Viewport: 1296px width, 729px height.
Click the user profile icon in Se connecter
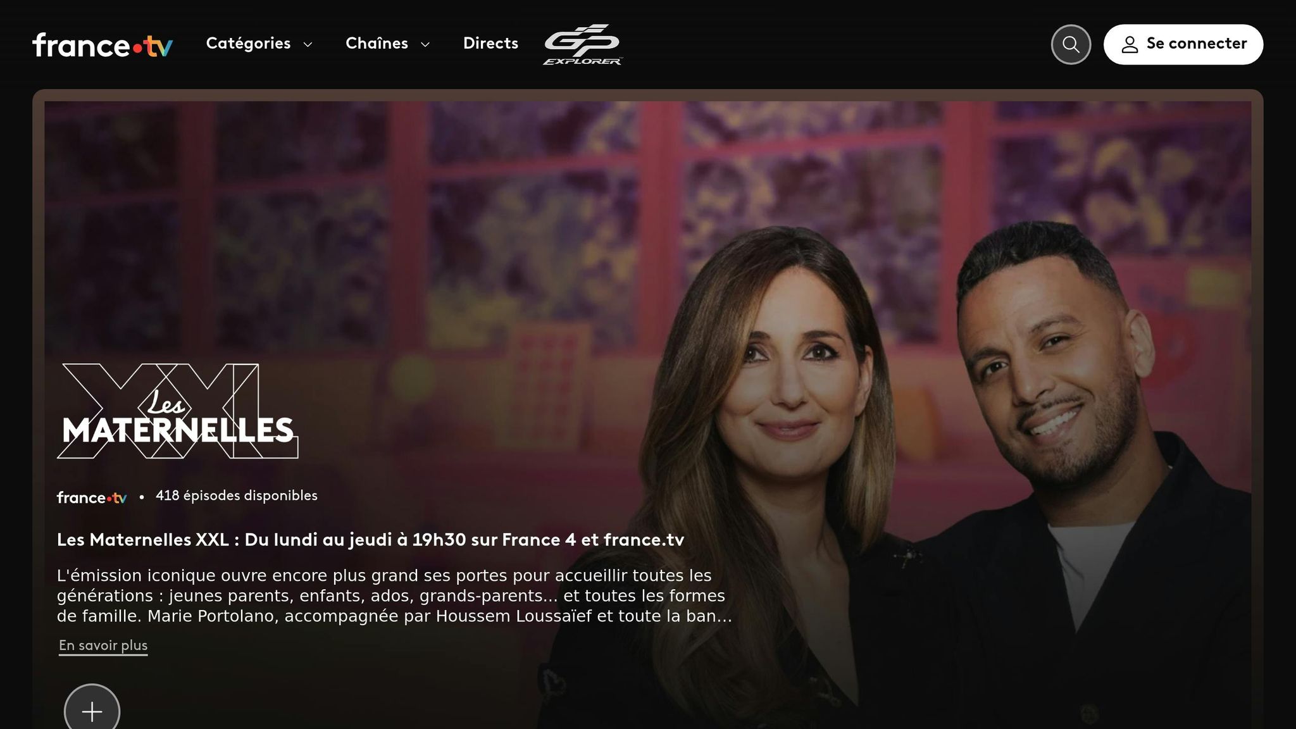(1130, 44)
